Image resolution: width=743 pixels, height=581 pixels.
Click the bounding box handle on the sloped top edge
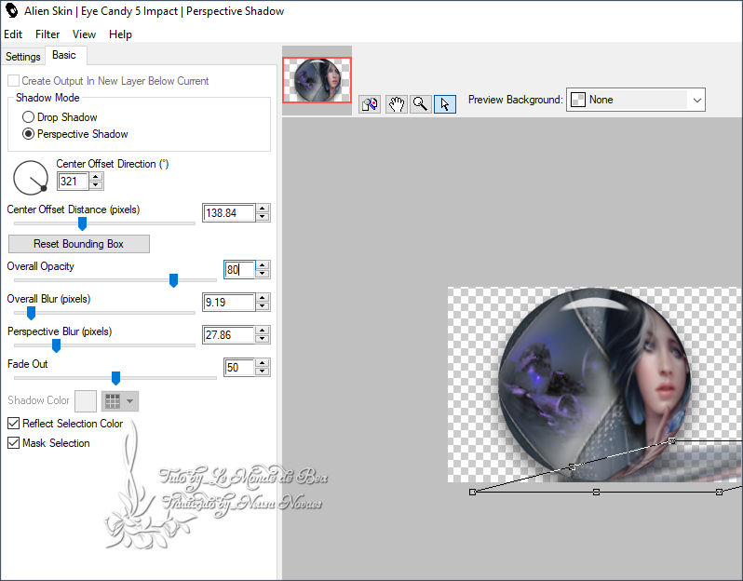click(x=572, y=466)
